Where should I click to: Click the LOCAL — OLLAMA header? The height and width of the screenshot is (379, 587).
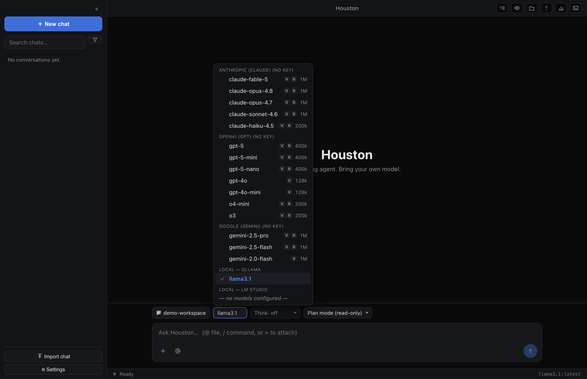point(240,270)
